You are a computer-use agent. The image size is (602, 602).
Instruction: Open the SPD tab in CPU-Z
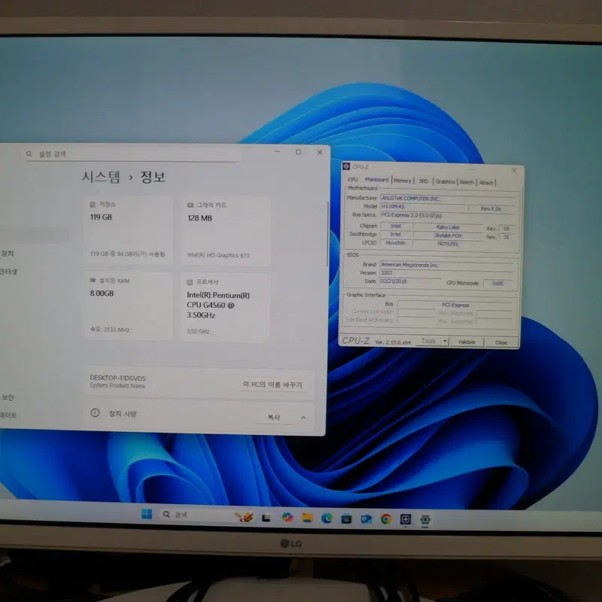423,181
